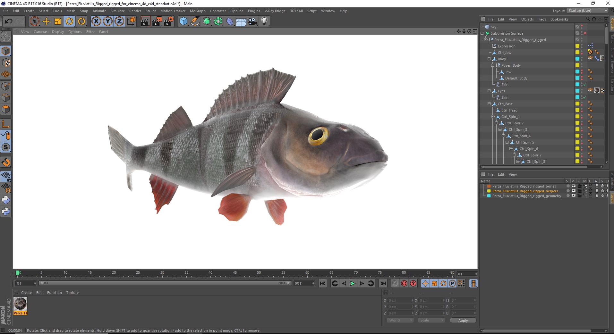Toggle Snap S icon in sidebar
The height and width of the screenshot is (334, 614).
6,147
